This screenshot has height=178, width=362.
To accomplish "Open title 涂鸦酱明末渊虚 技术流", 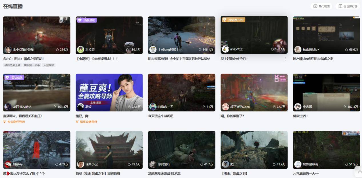I will [164, 174].
